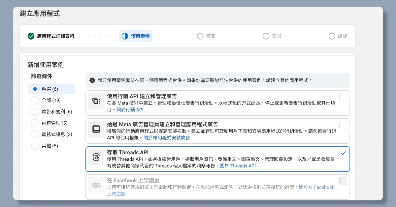This screenshot has width=396, height=207.
Task: Click the tablet icon for Meta 廣告管理員 use case
Action: 96,129
